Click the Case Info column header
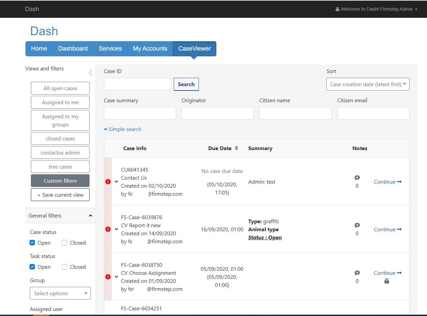This screenshot has width=427, height=316. tap(135, 148)
